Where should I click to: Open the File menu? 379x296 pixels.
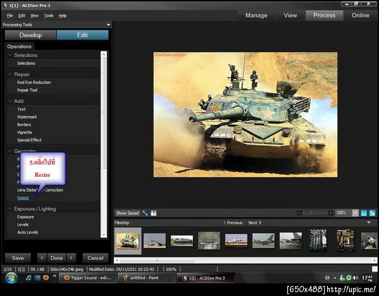[x=9, y=16]
